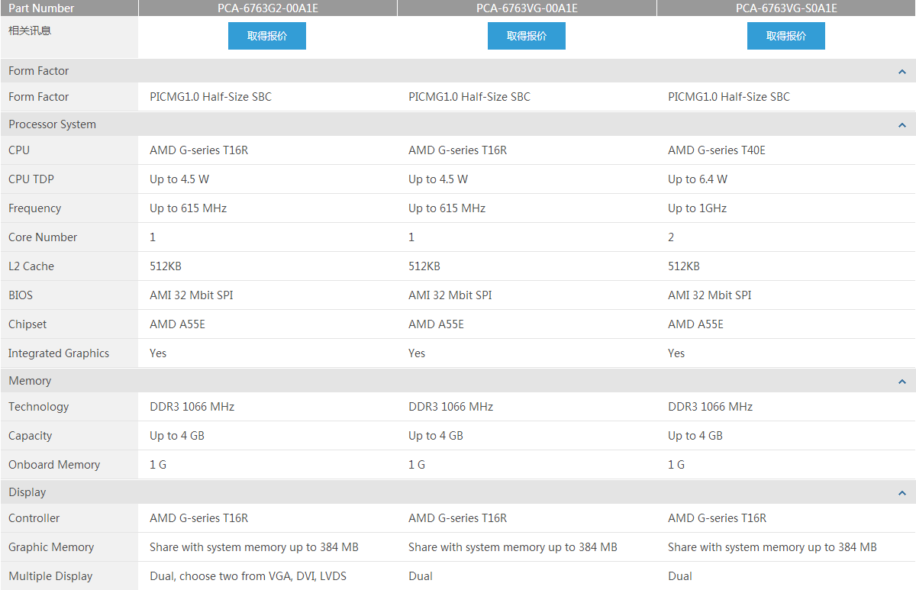Click the AMD G-series T40E CPU value
The width and height of the screenshot is (916, 590).
coord(716,150)
